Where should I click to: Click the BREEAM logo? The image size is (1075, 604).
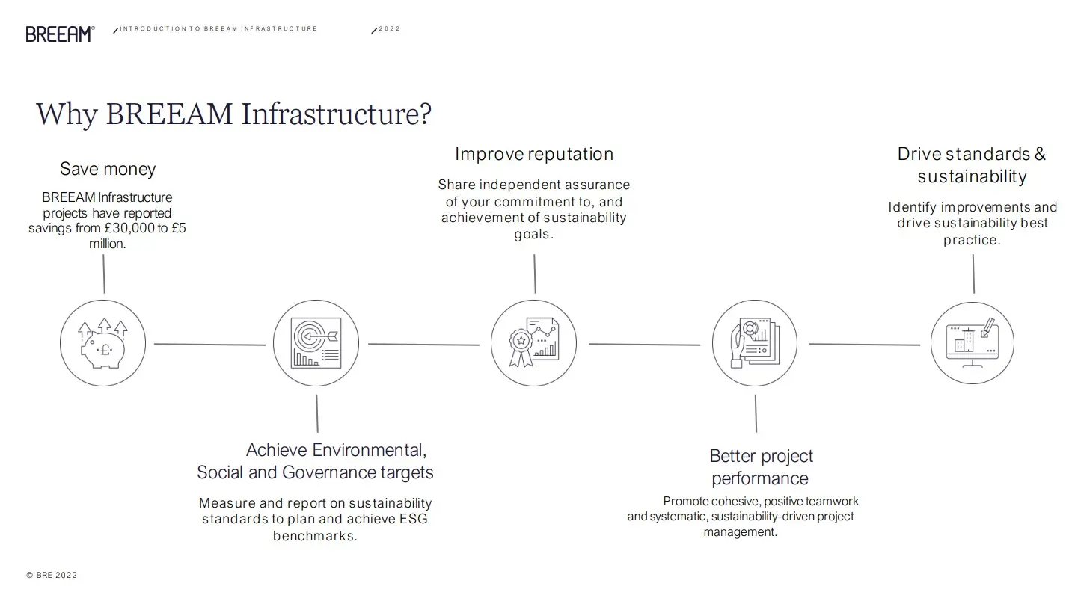[60, 34]
